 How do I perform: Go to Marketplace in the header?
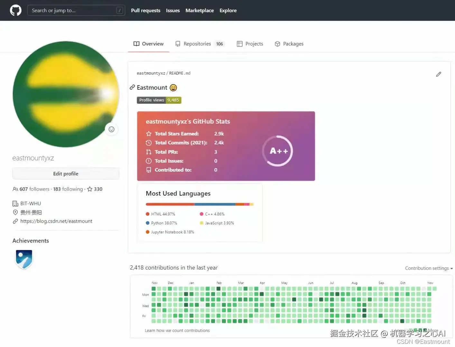click(x=200, y=10)
